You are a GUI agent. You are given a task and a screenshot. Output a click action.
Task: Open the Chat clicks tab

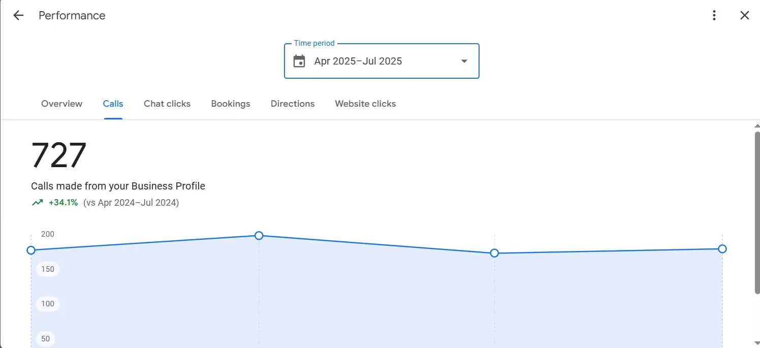(167, 104)
